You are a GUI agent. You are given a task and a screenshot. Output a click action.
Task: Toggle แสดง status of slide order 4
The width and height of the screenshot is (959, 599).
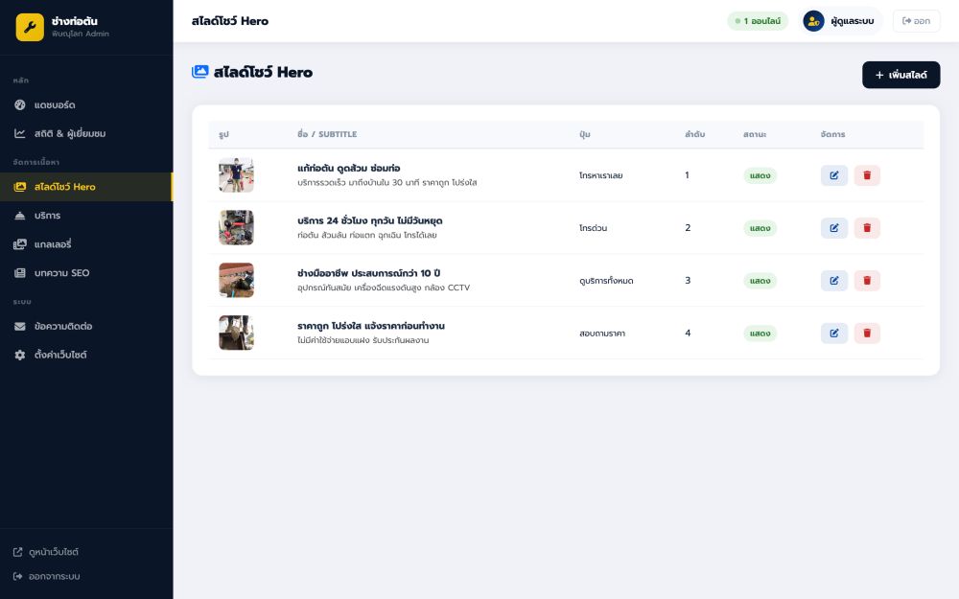pyautogui.click(x=760, y=334)
